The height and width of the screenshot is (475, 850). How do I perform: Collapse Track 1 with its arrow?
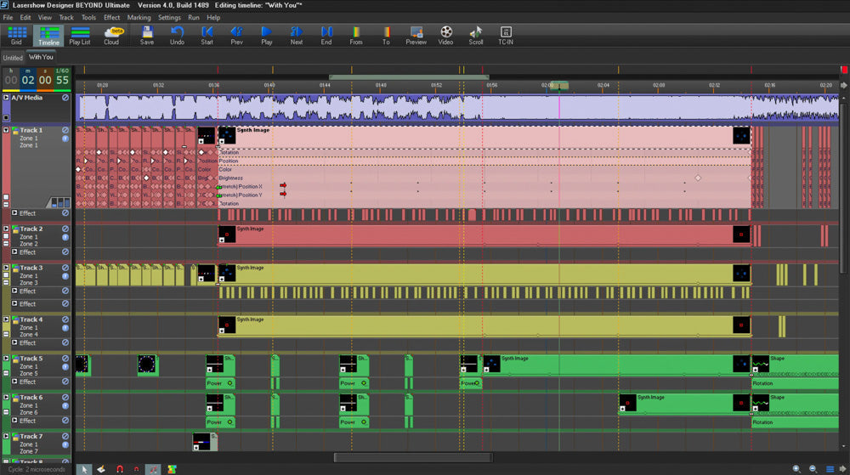(x=7, y=131)
